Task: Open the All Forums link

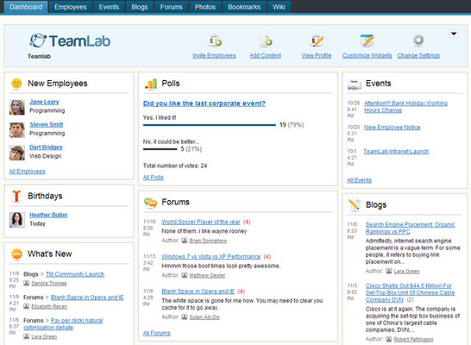Action: pyautogui.click(x=156, y=333)
